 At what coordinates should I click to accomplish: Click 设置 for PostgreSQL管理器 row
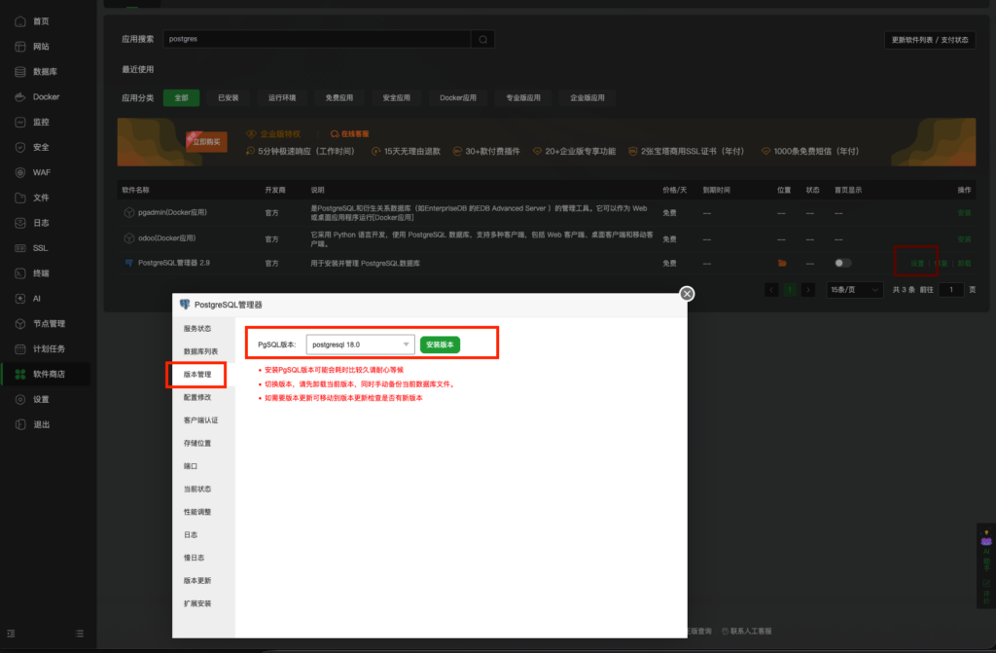coord(917,263)
